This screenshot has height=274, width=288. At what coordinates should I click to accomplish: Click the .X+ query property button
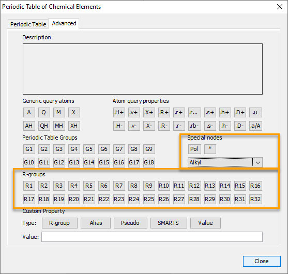(x=149, y=112)
